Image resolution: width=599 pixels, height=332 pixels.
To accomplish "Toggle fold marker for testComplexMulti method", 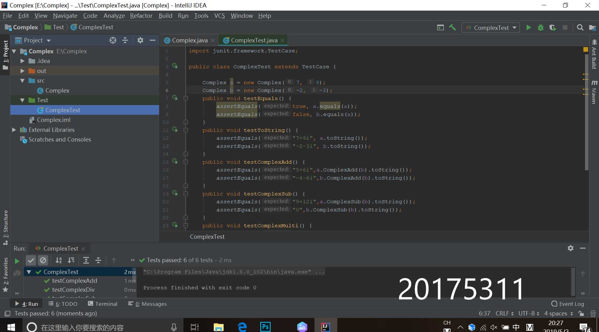I will pyautogui.click(x=186, y=226).
